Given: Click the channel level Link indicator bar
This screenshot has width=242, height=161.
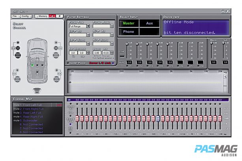Looking at the screenshot, I should [122, 56].
